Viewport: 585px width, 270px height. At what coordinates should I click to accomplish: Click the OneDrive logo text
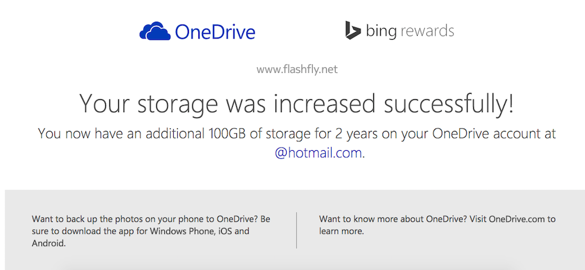pos(215,32)
